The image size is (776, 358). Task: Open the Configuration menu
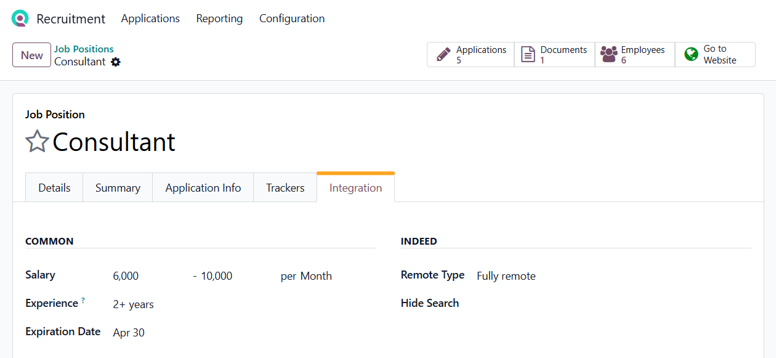(x=292, y=18)
